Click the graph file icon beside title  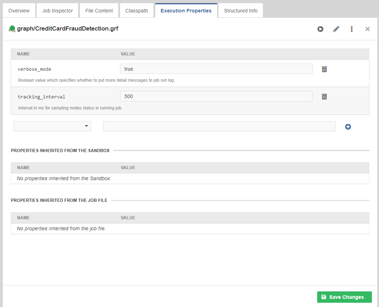[12, 29]
